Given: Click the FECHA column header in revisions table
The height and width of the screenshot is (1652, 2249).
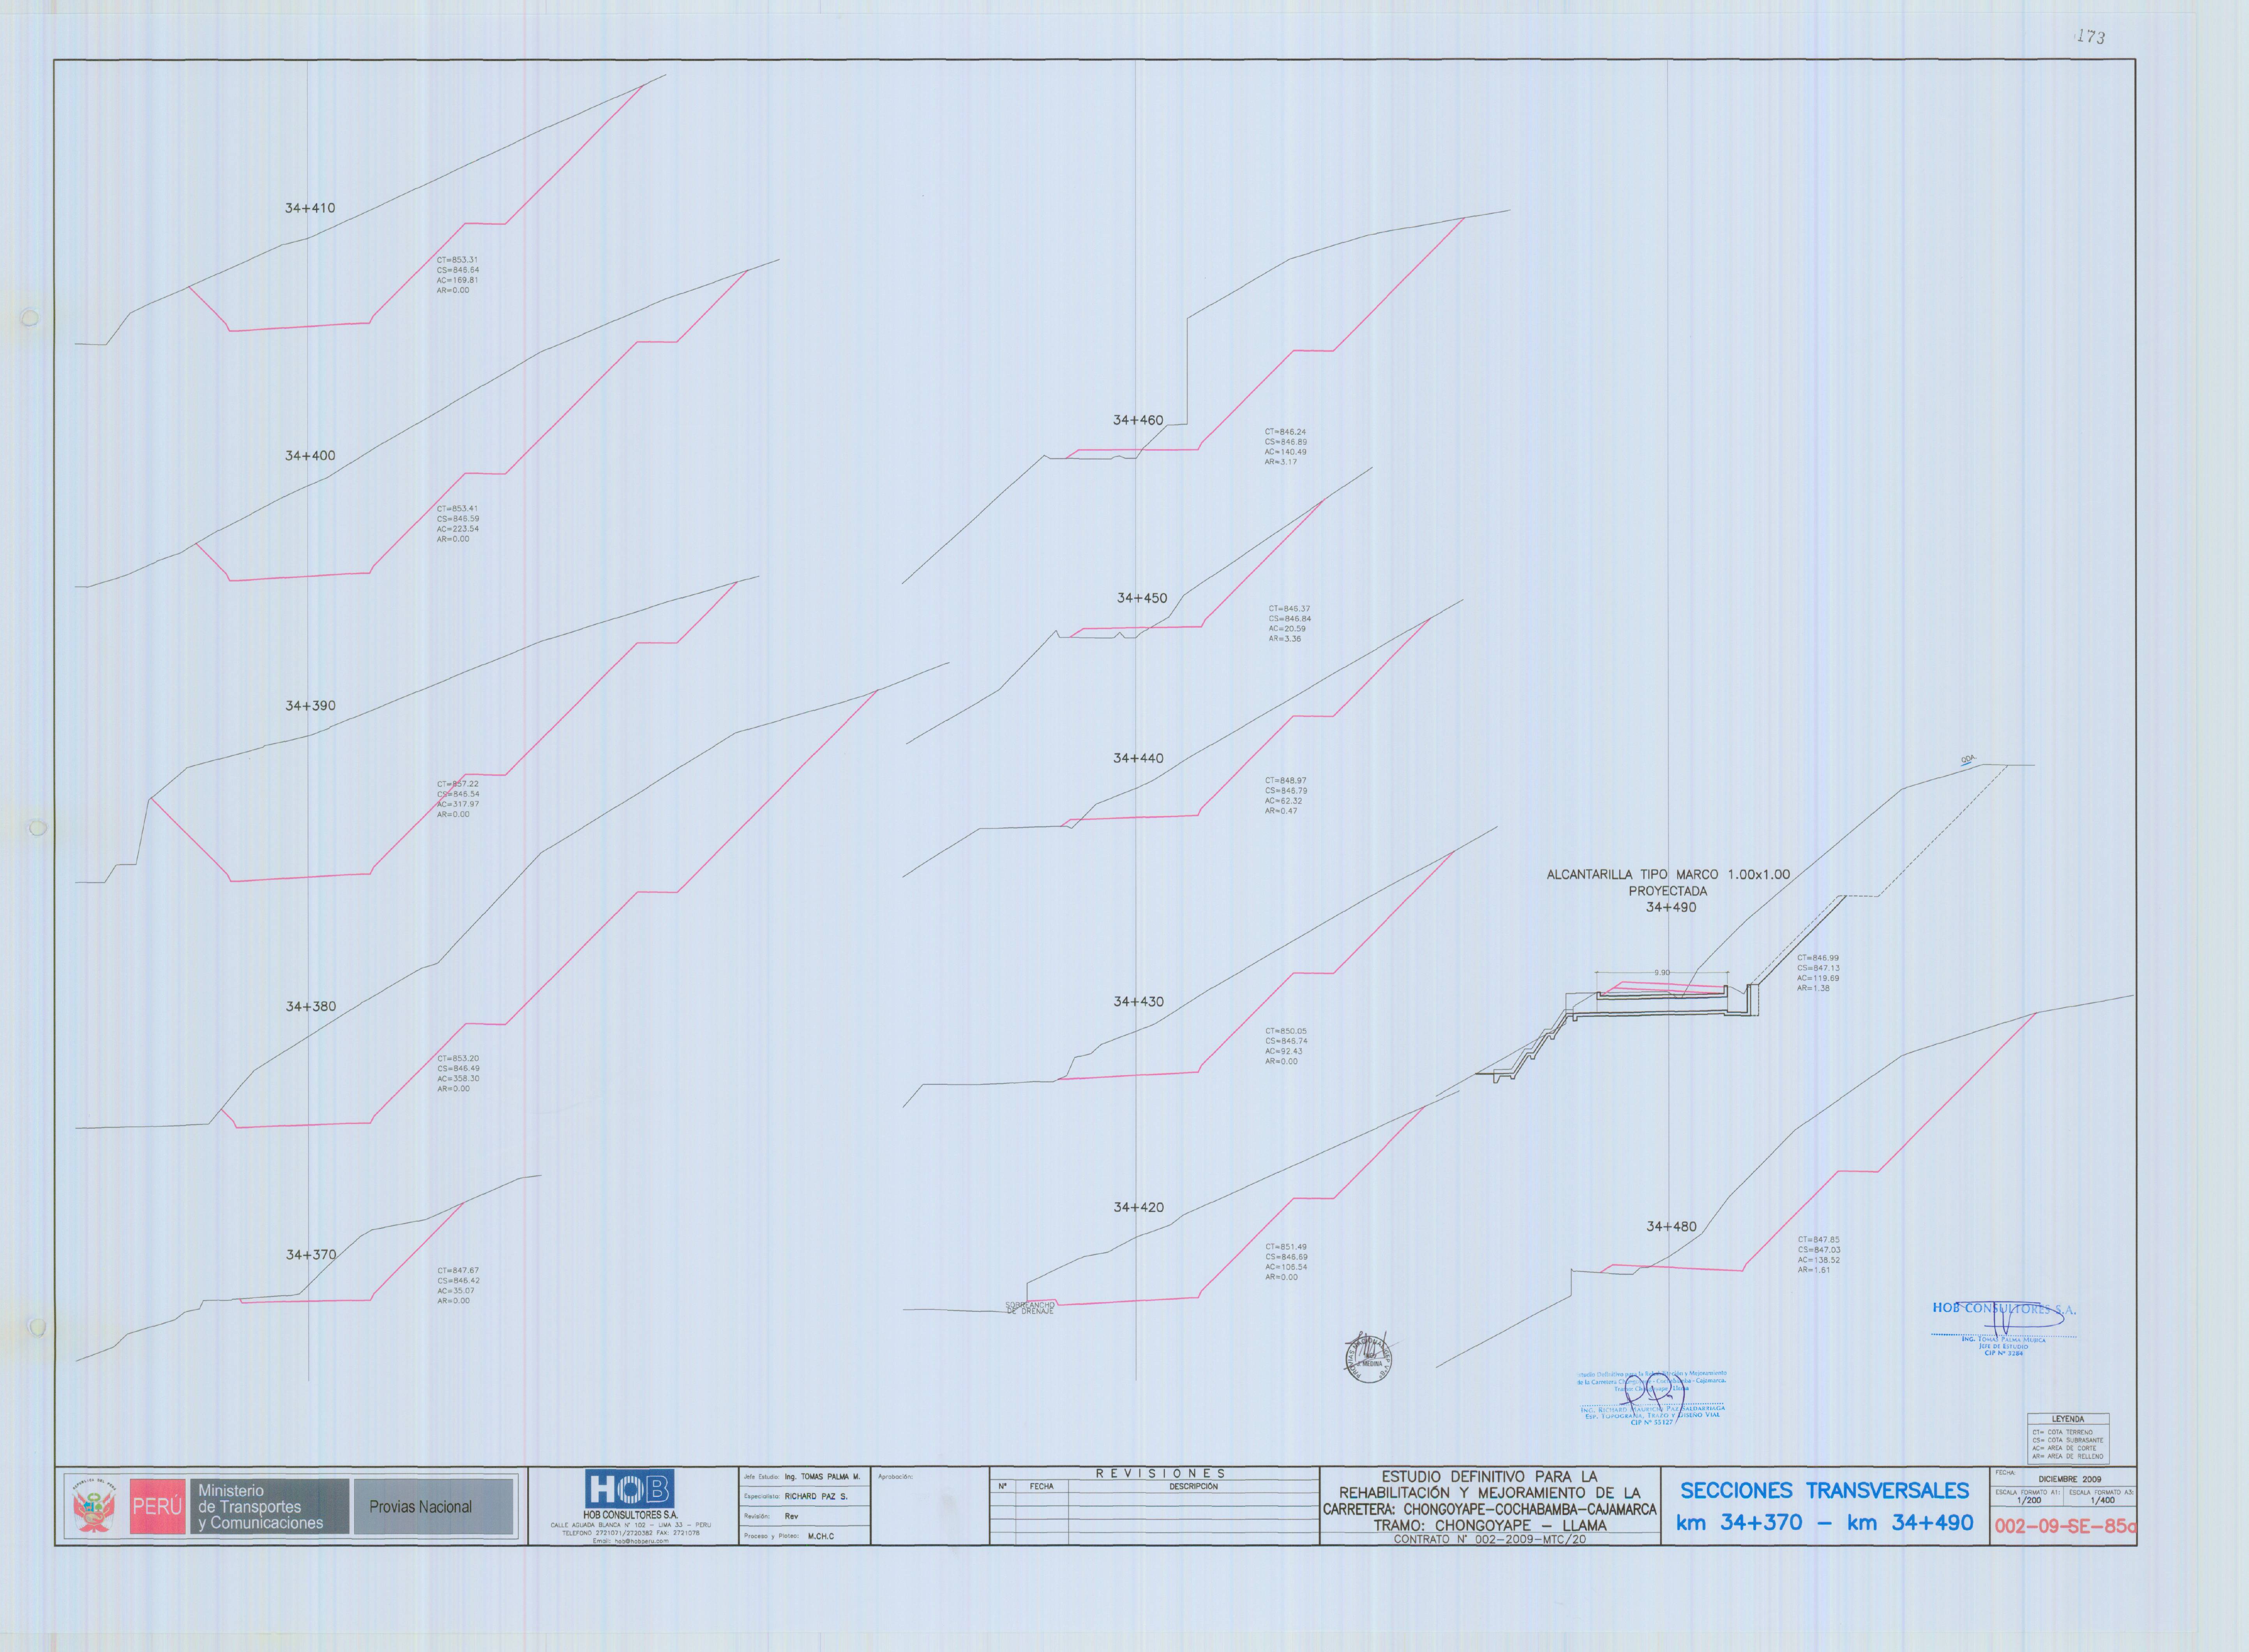Looking at the screenshot, I should 1041,1487.
